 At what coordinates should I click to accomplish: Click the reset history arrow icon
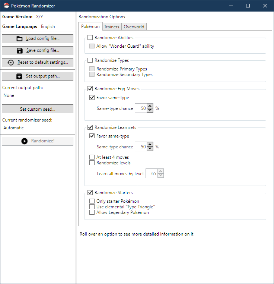click(x=10, y=63)
